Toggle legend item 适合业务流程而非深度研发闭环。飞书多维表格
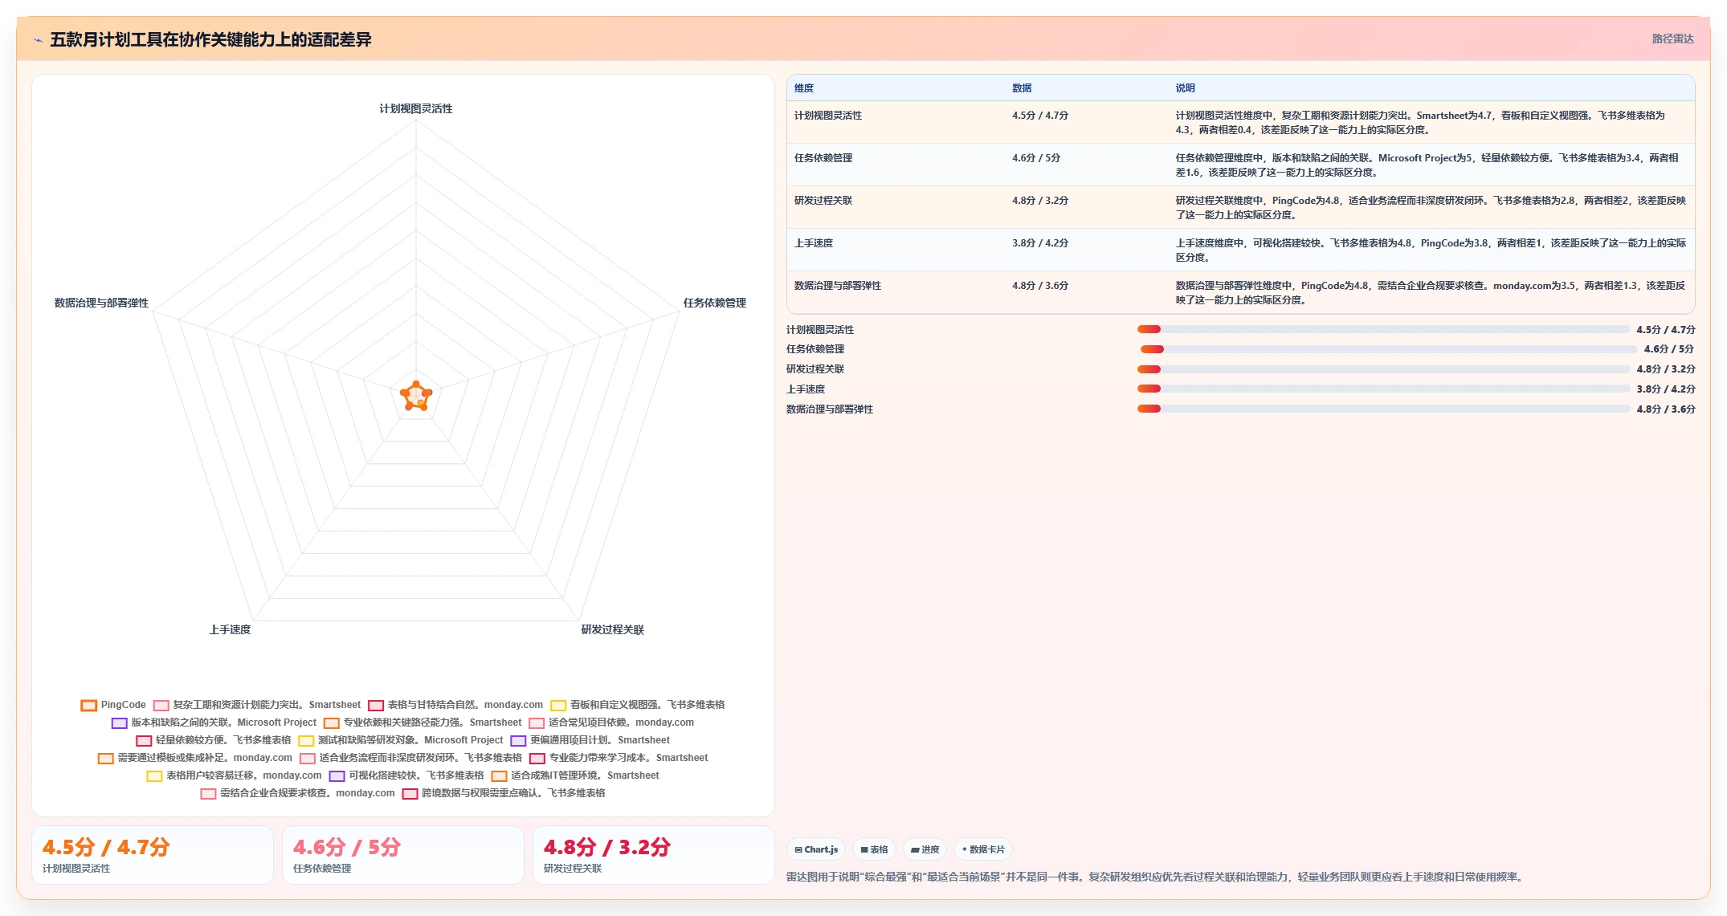 pos(410,758)
